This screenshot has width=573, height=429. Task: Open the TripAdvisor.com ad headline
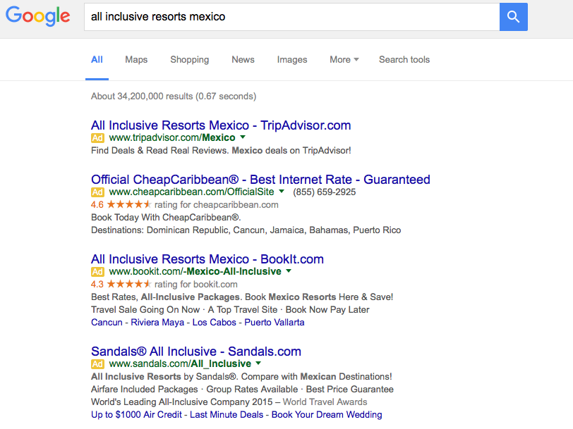(x=221, y=125)
